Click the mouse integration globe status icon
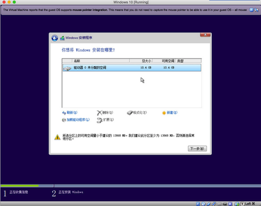The image size is (261, 206). click(x=237, y=204)
